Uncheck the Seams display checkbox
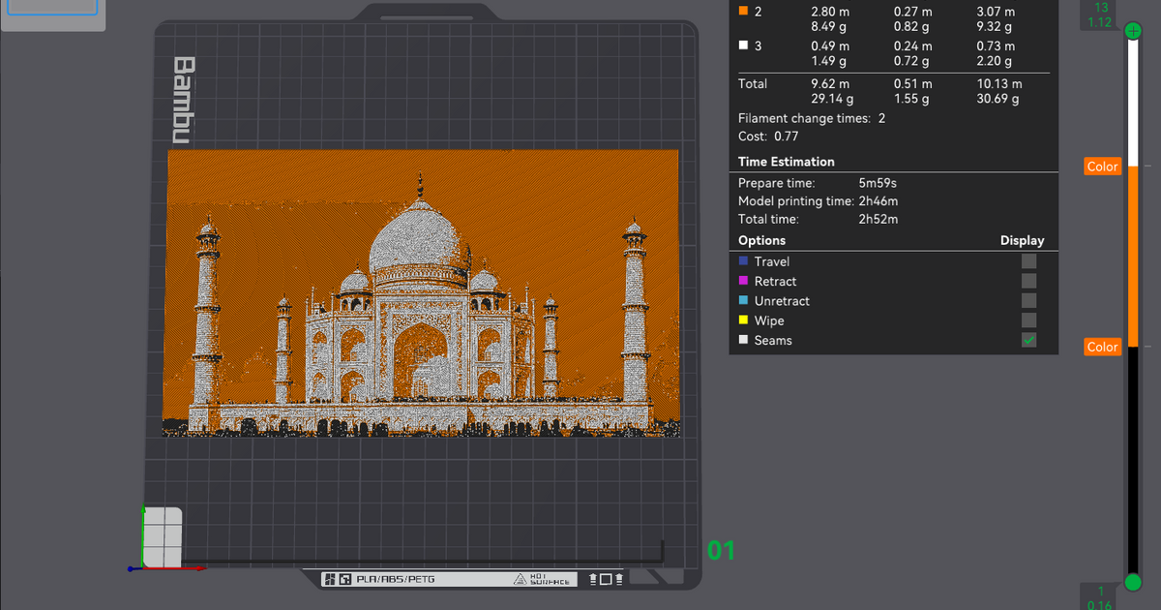The width and height of the screenshot is (1161, 610). pos(1028,340)
